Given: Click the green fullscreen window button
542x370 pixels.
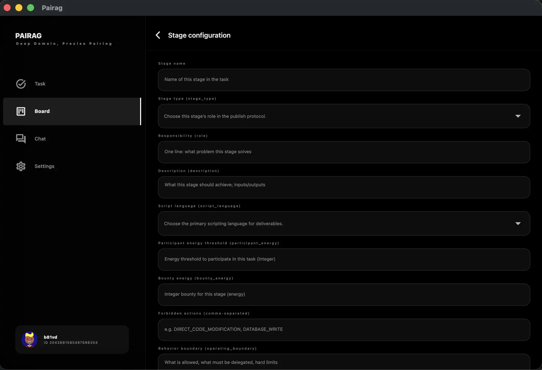Looking at the screenshot, I should pos(31,8).
